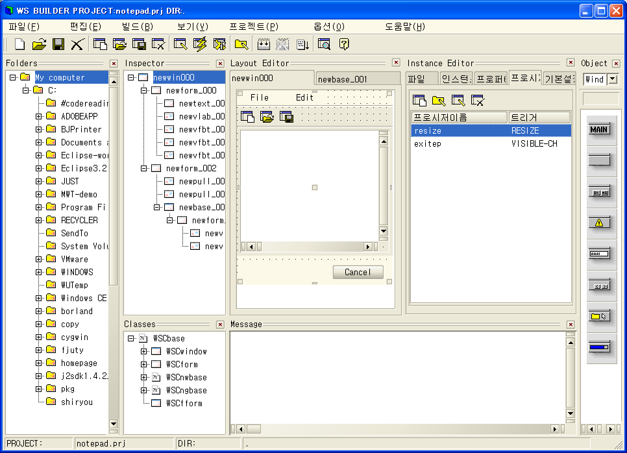
Task: Click the blank-page new project icon
Action: click(19, 44)
